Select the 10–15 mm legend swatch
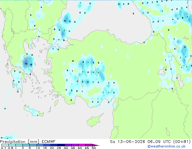192x149 pixels. pos(40,145)
